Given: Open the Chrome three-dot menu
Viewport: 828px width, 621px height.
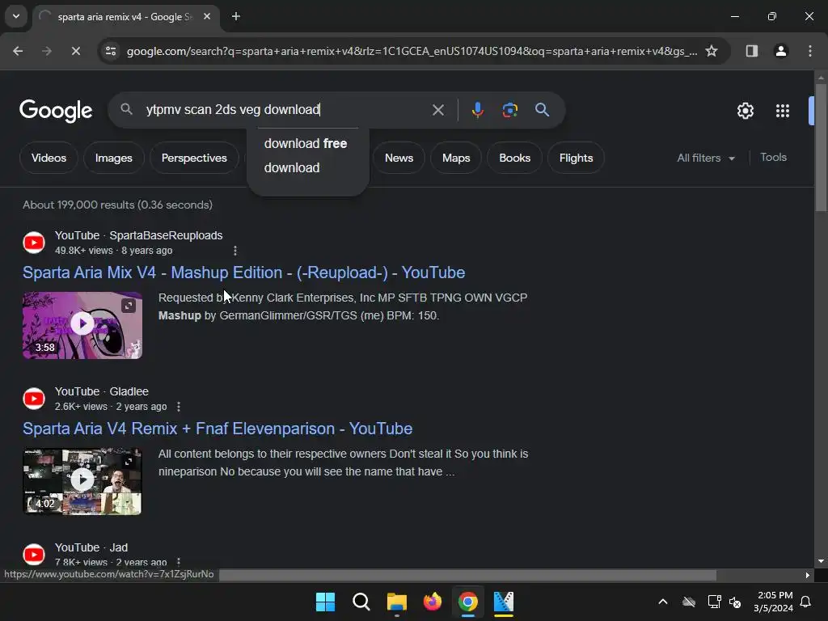Looking at the screenshot, I should point(809,51).
